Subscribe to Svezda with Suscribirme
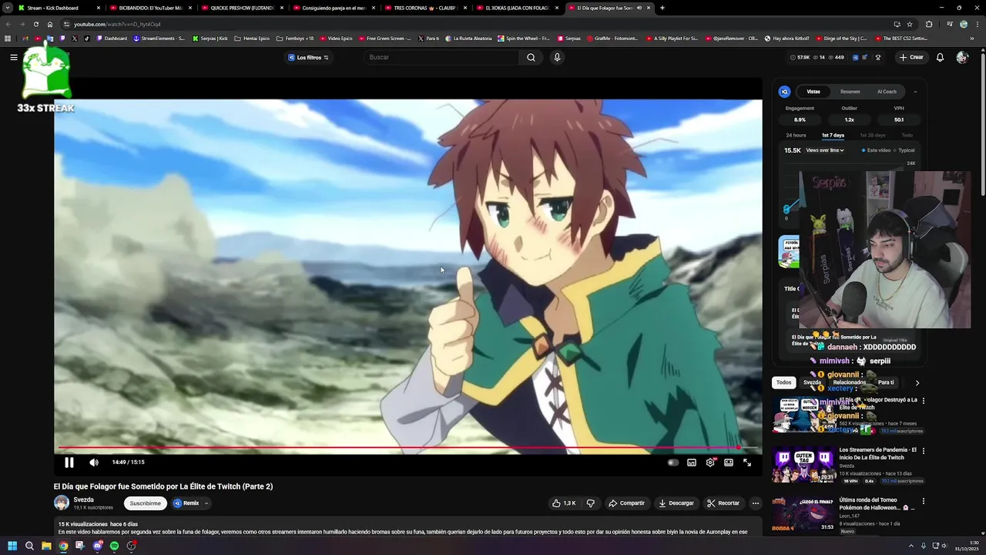The height and width of the screenshot is (555, 986). point(145,503)
